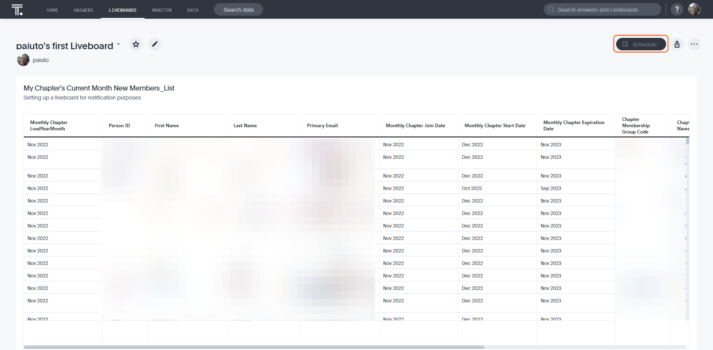Select the Liveboards tab

click(x=123, y=10)
